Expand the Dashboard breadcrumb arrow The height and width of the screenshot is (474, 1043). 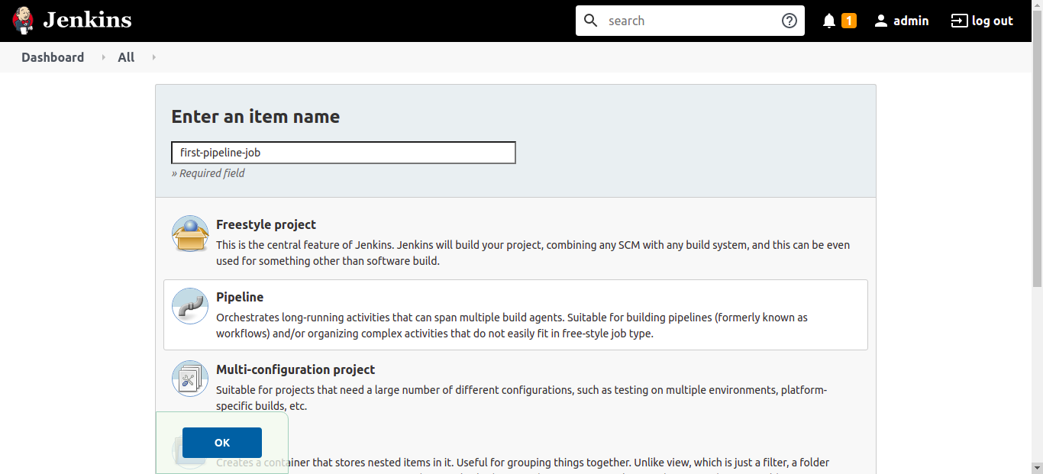(x=103, y=57)
